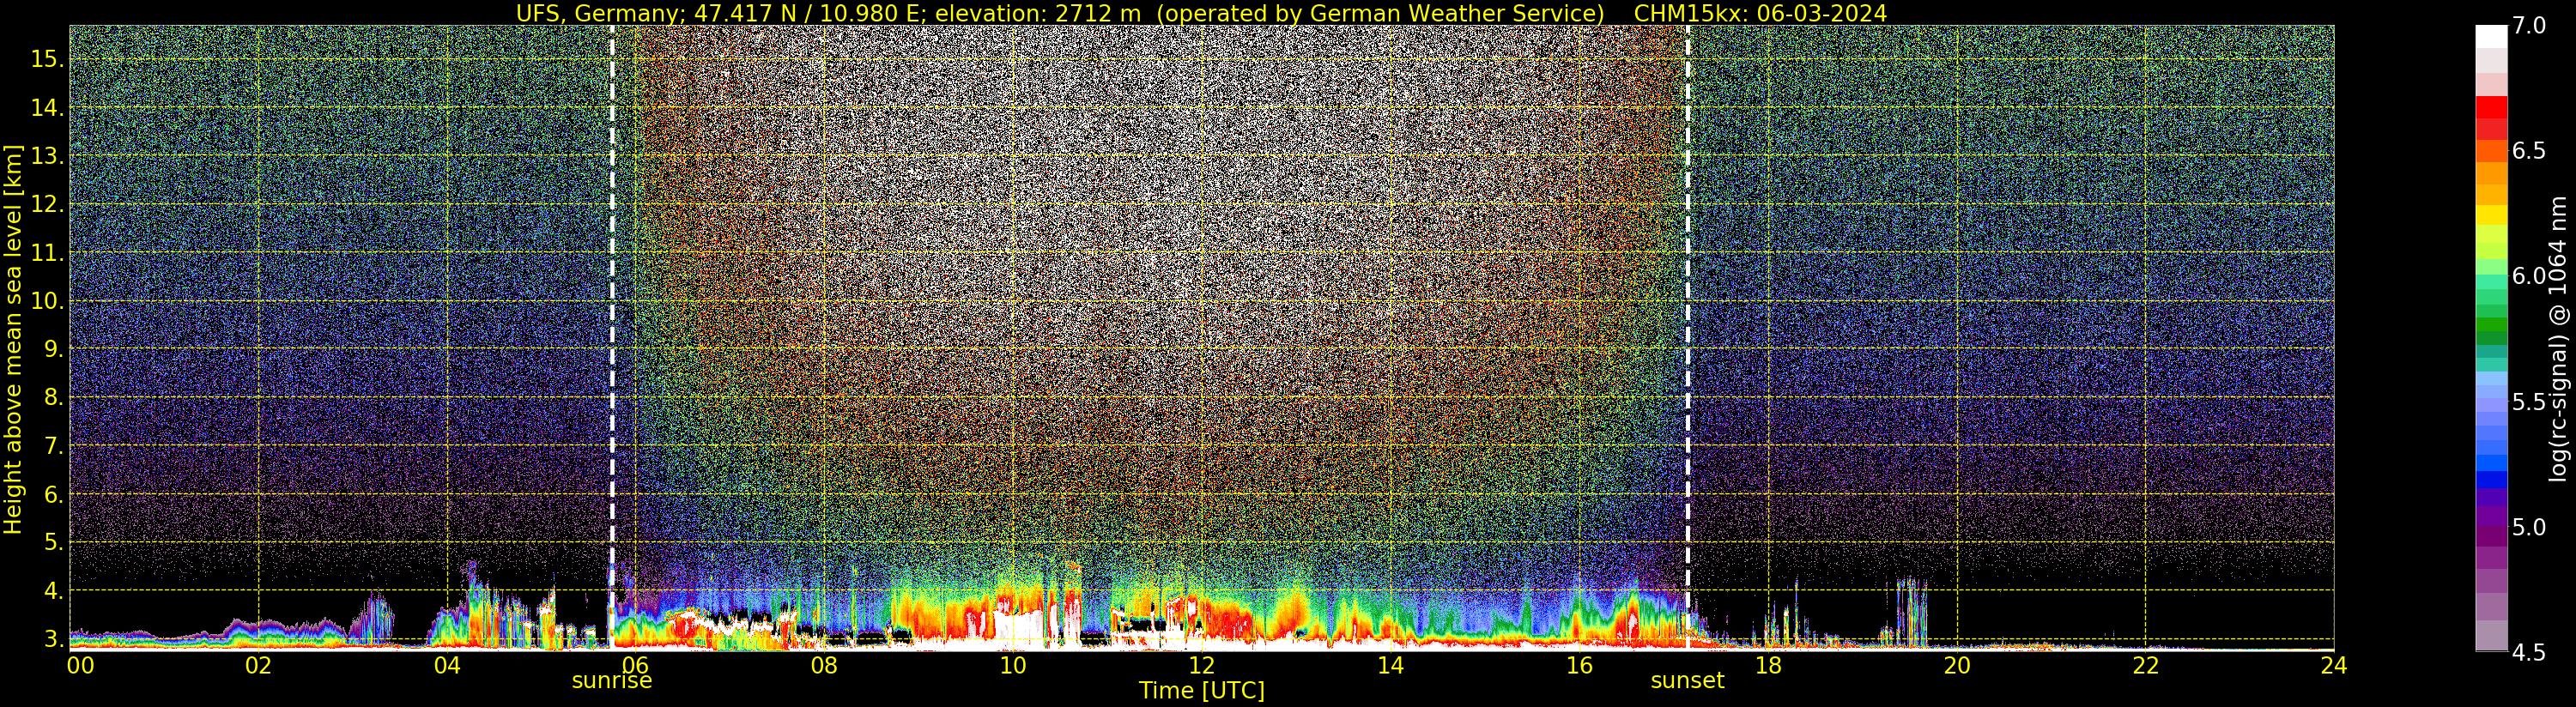Pick the yellow swatch on the colorbar
The image size is (2576, 707).
point(2491,215)
